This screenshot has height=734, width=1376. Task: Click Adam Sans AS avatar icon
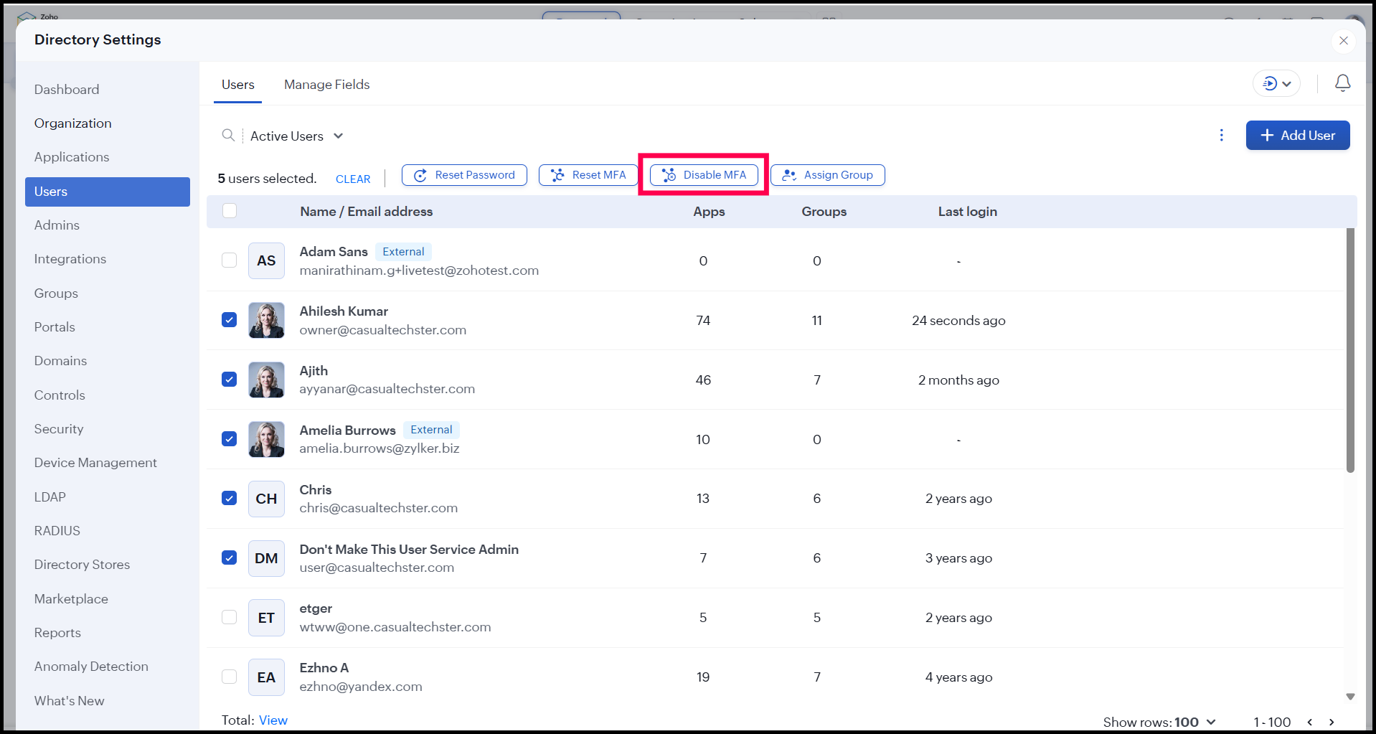point(266,260)
